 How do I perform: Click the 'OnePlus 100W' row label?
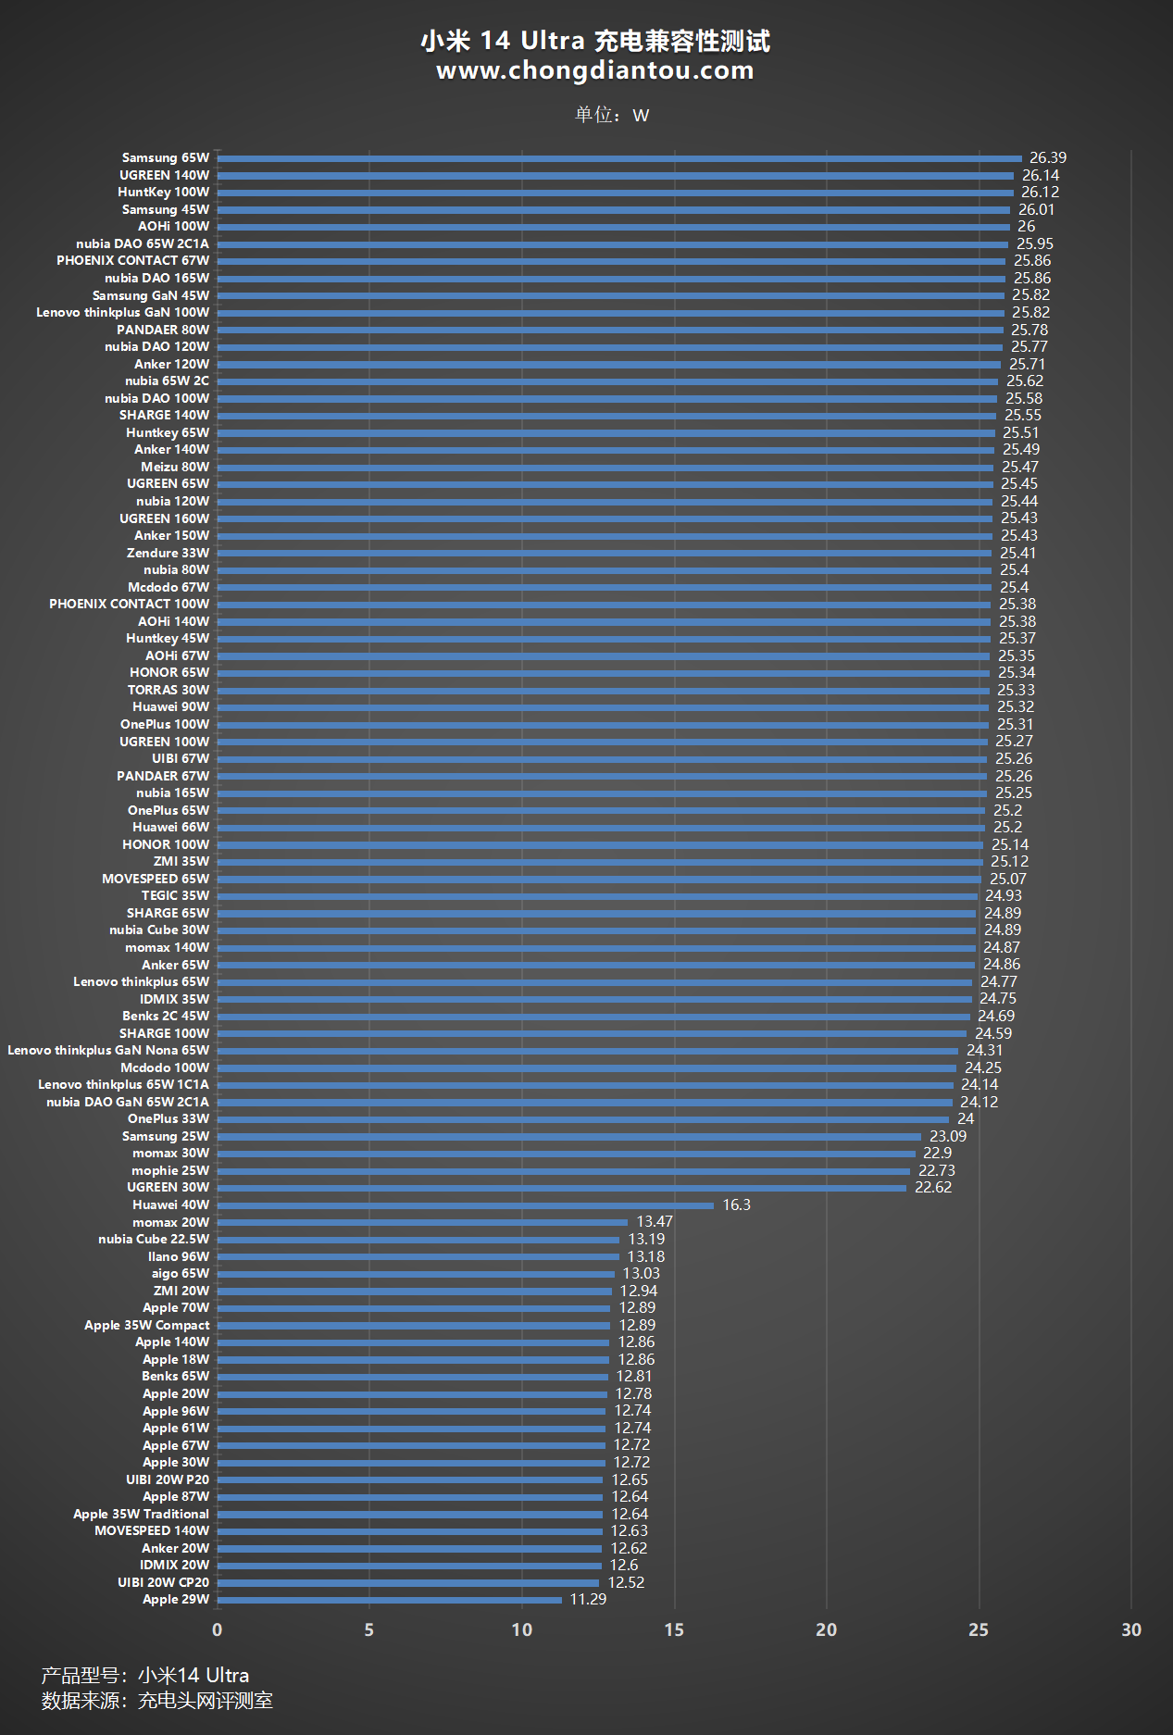(x=165, y=724)
